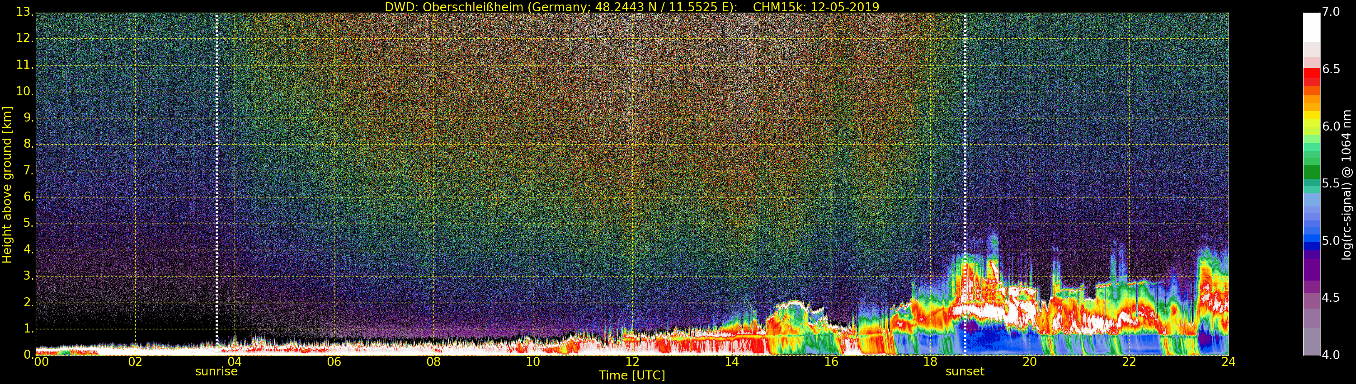Click the time axis tick label '20'

click(1030, 362)
